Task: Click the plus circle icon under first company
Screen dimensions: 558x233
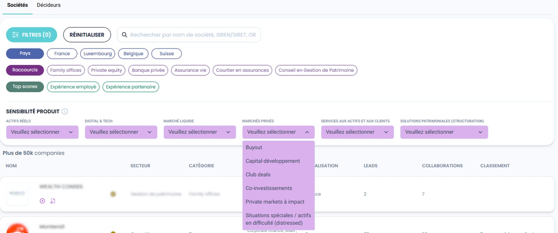Action: coord(42,201)
